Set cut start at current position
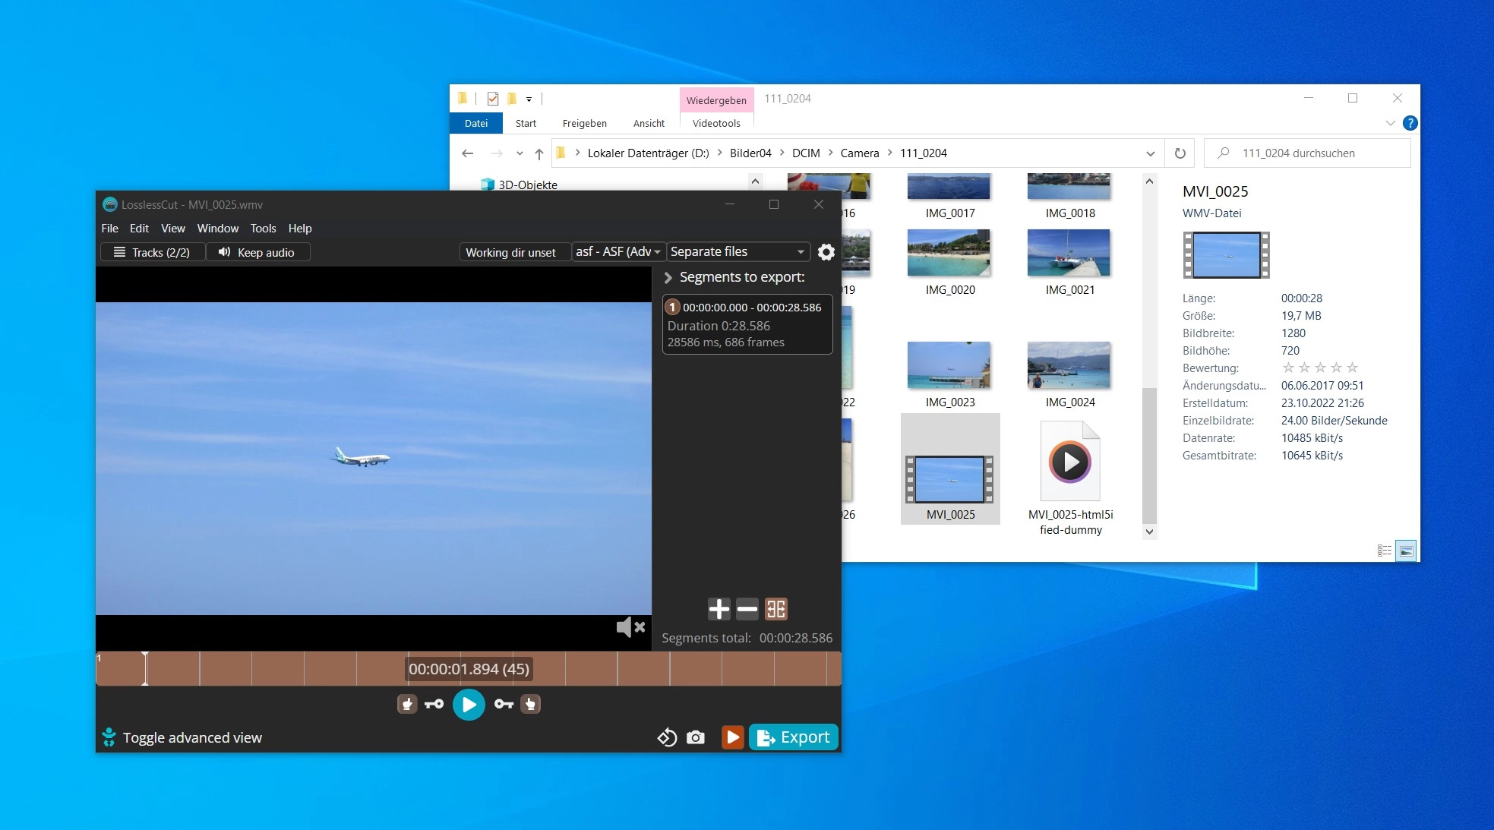This screenshot has height=830, width=1494. (x=407, y=705)
